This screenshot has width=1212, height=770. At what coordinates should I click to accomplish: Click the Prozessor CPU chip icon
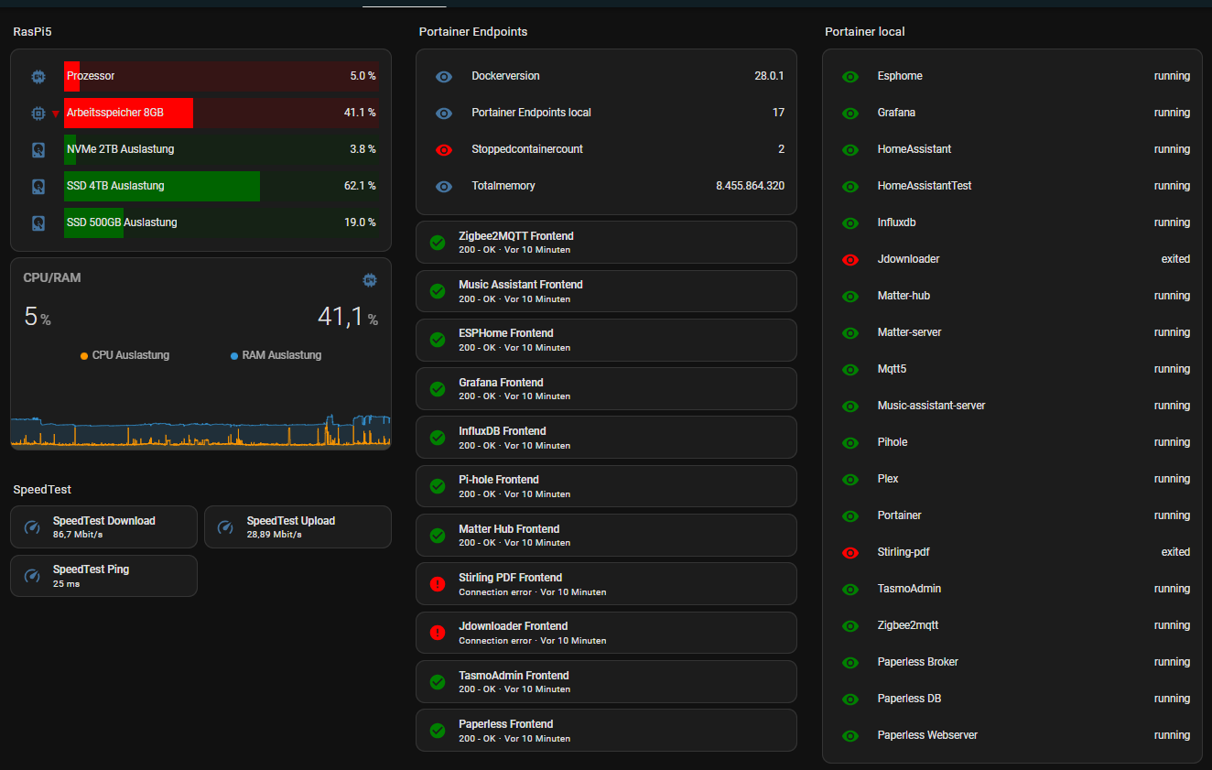pos(38,76)
